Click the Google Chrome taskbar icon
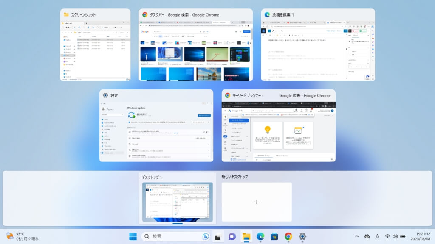The height and width of the screenshot is (244, 435). point(288,236)
